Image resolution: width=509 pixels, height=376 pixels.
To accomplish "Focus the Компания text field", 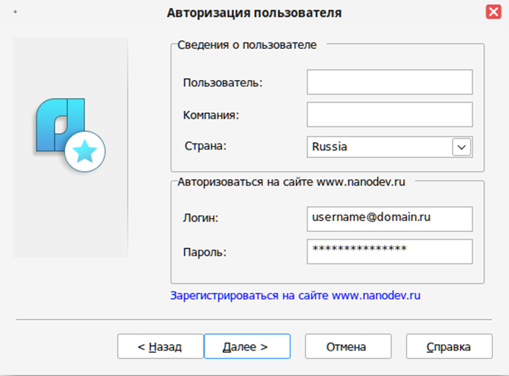I will click(390, 115).
